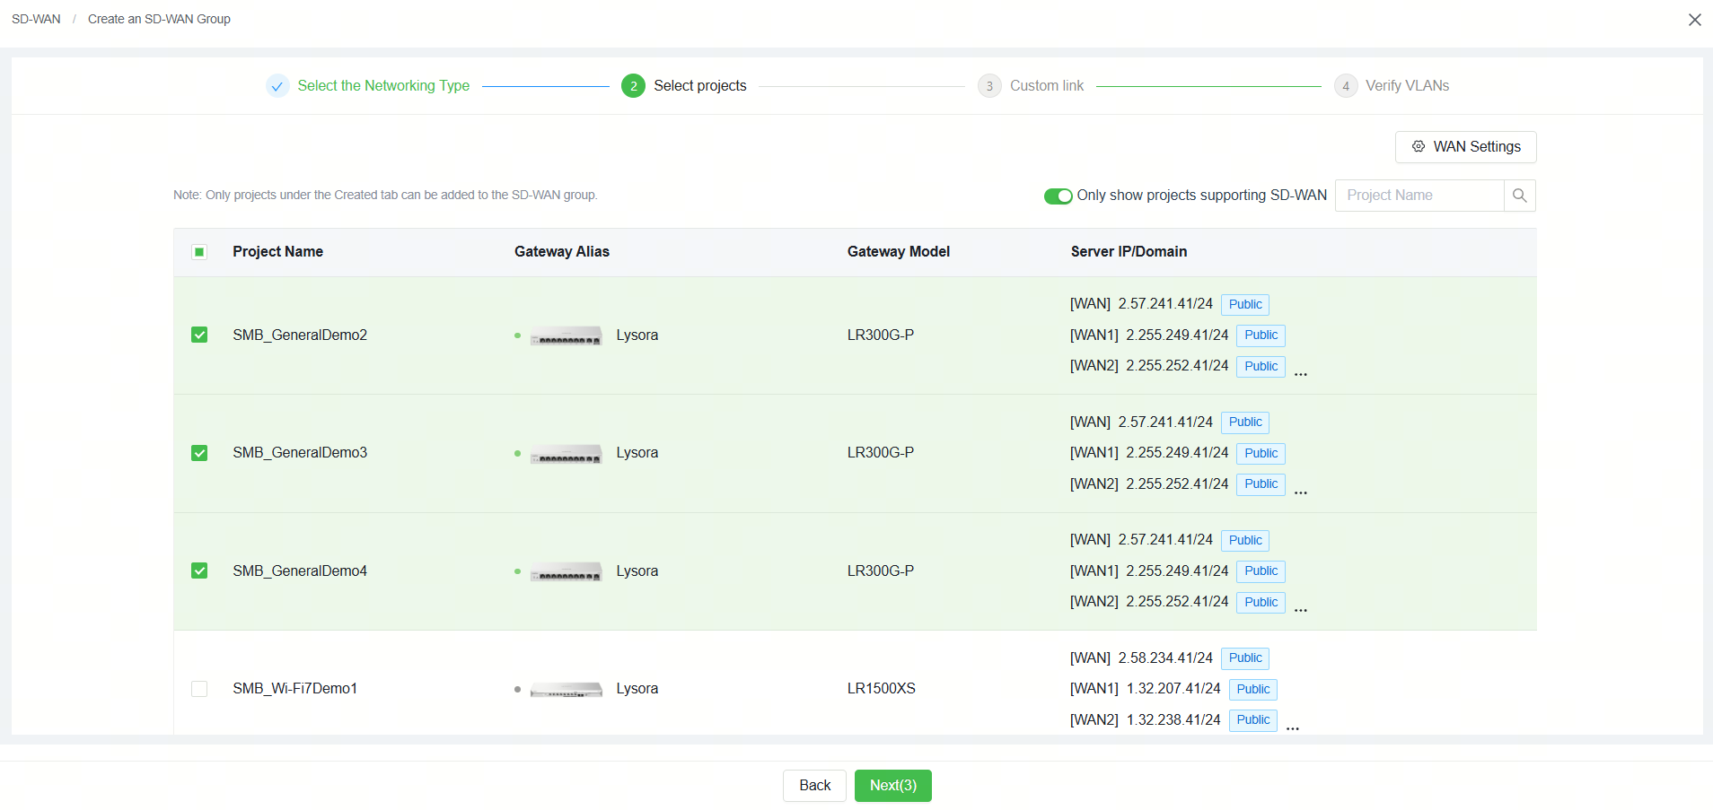The width and height of the screenshot is (1713, 810).
Task: Click Lysora alias in SMB_GeneralDemo4 row
Action: tap(637, 571)
